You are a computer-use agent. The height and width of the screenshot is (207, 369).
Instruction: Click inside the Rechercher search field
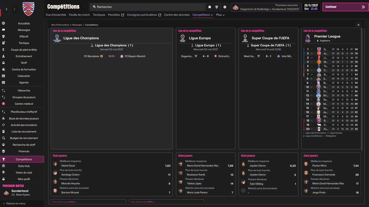click(148, 7)
